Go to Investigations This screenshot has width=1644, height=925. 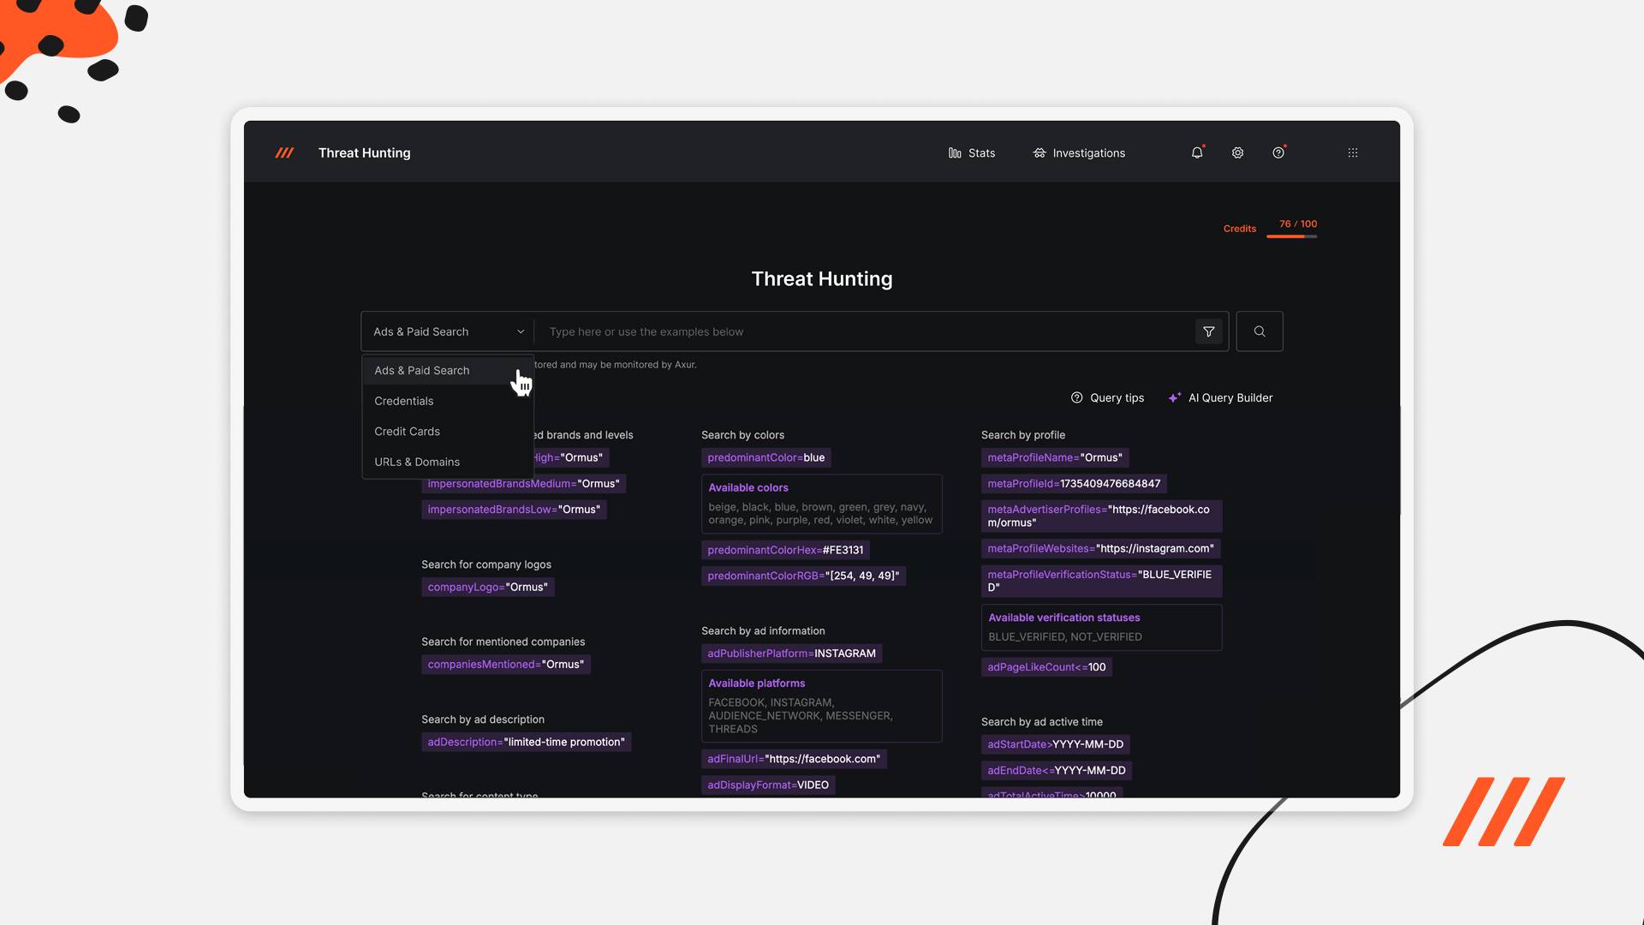(1079, 152)
